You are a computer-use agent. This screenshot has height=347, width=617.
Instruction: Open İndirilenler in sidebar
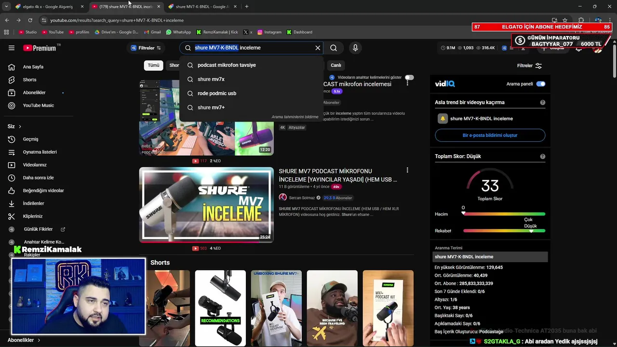pyautogui.click(x=34, y=203)
